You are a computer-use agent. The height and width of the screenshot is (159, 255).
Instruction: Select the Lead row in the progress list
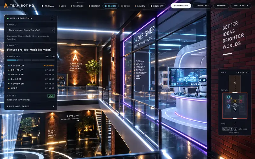tap(31, 88)
